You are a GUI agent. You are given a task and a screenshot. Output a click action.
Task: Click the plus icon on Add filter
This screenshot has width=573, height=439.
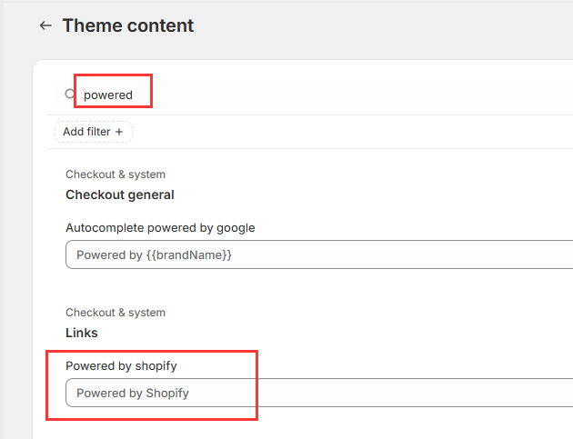[x=119, y=132]
